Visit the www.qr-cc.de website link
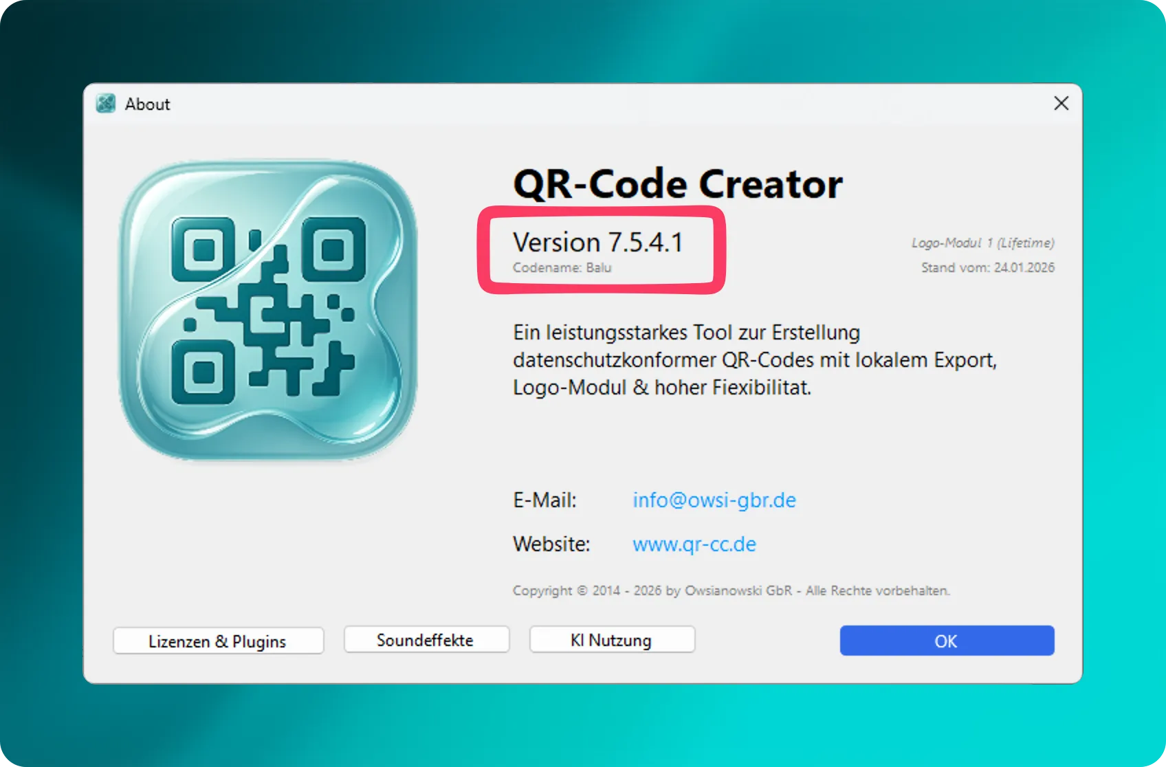 click(x=694, y=544)
